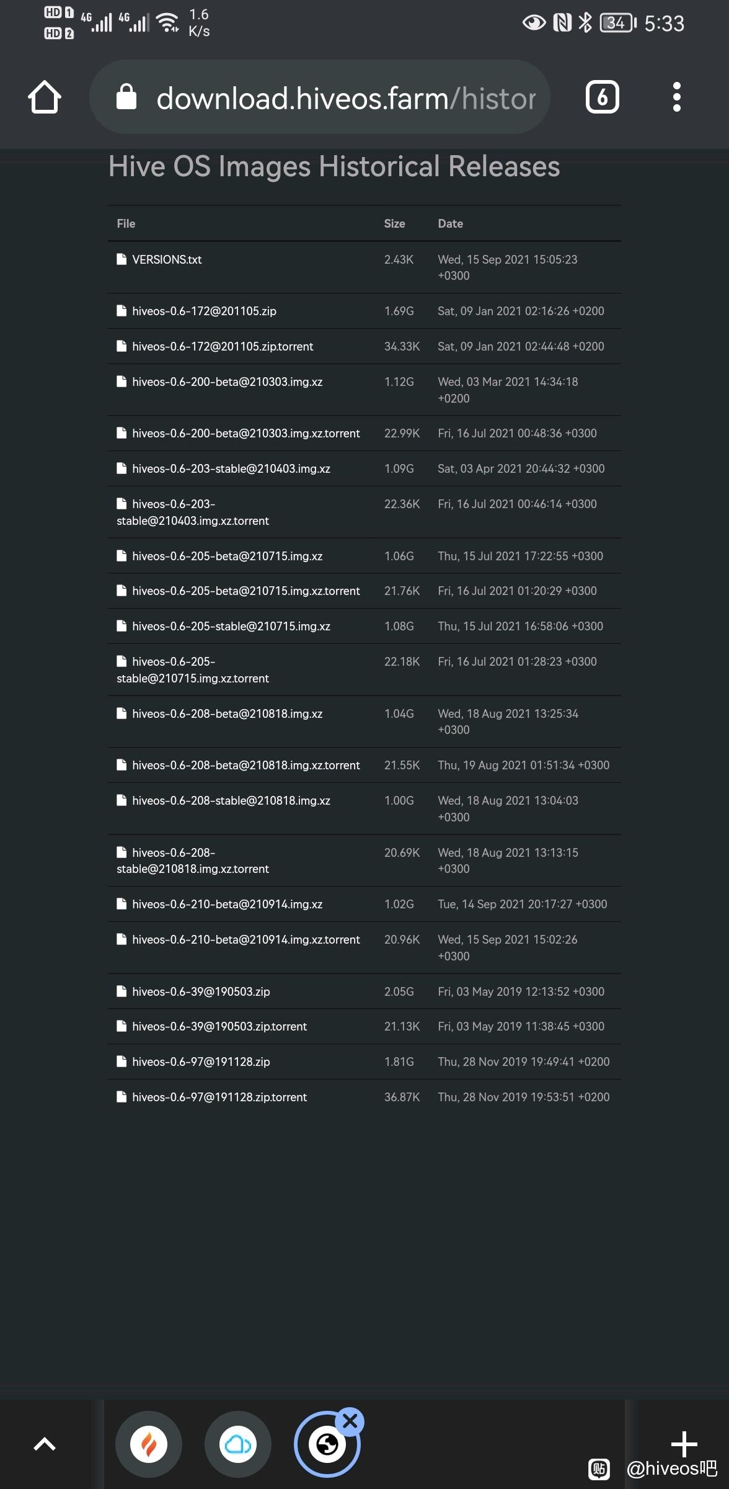Open hiveos-0.6-39@190503.zip.torrent link

(x=219, y=1027)
